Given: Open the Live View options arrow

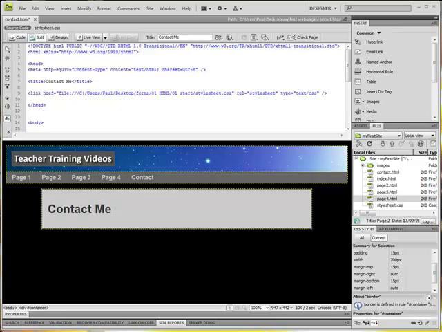Looking at the screenshot, I should 105,37.
